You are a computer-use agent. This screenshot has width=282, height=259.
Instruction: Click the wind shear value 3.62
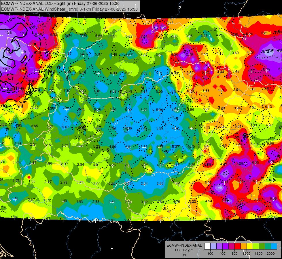click(144, 202)
